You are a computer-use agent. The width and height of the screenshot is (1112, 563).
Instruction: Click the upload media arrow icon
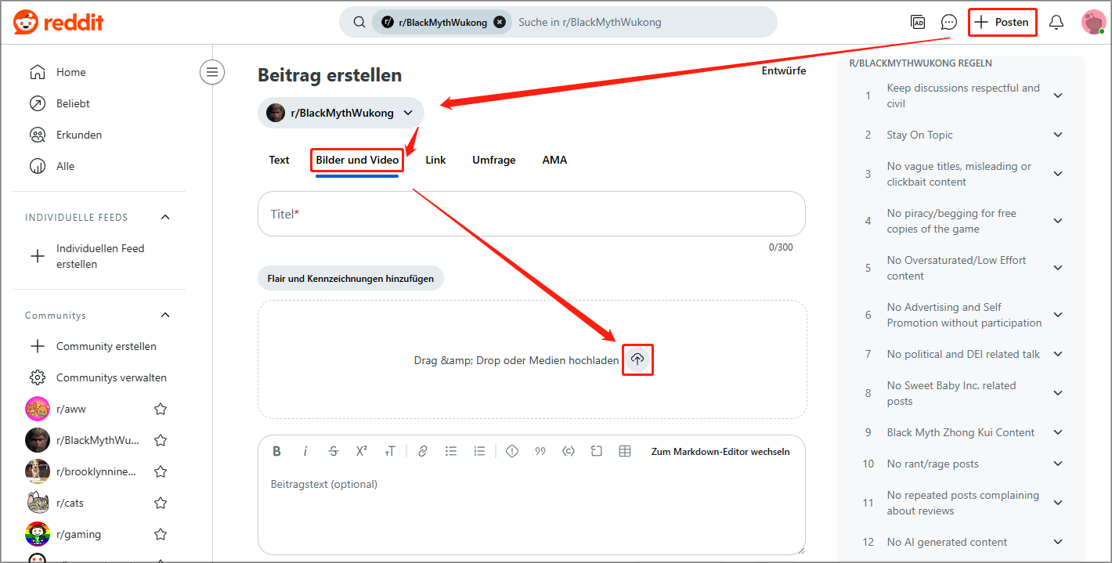coord(637,359)
